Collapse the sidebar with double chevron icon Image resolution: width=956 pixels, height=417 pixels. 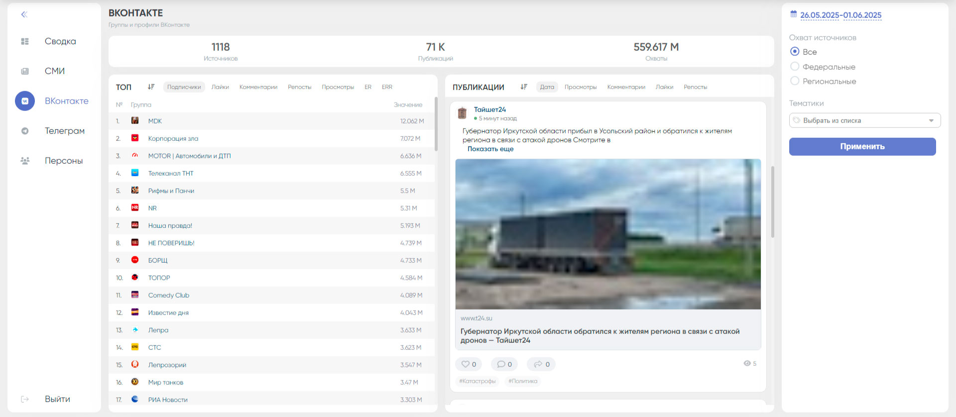pos(24,14)
